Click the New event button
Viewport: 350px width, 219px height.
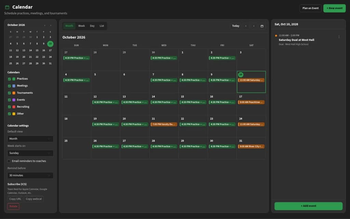click(334, 8)
